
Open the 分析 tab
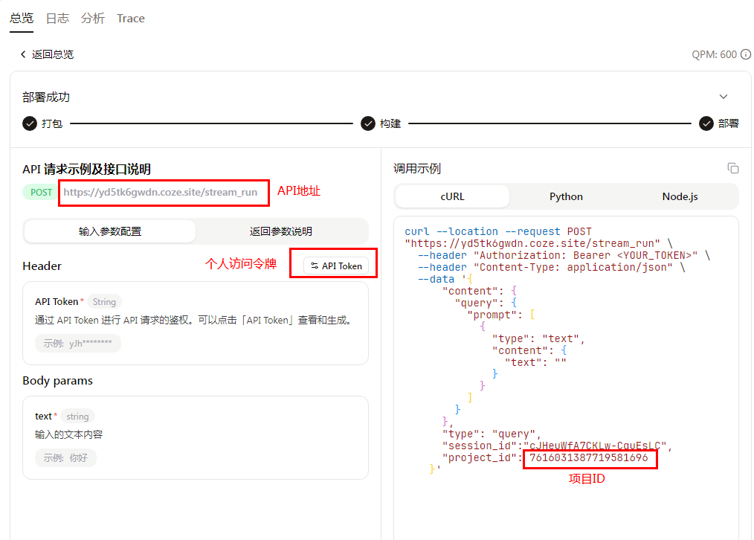93,19
